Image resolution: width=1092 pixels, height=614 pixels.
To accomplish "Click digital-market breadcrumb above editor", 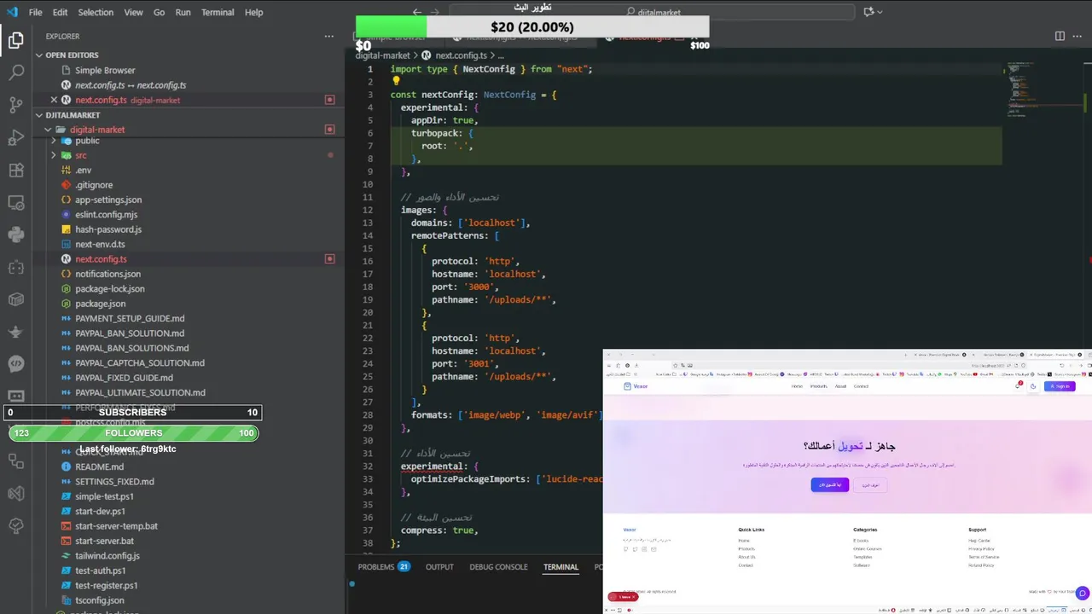I will click(x=382, y=55).
